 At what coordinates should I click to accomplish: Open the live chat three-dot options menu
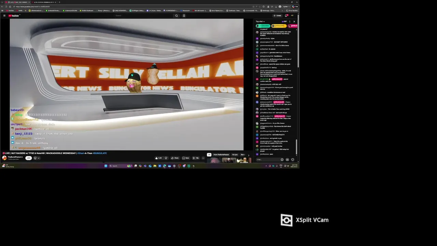tap(290, 22)
